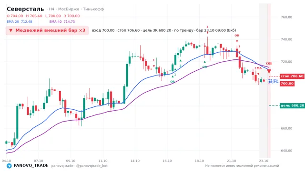Click the цель 3R 680.20 text in the signal line
305x171 pixels.
[x=157, y=30]
